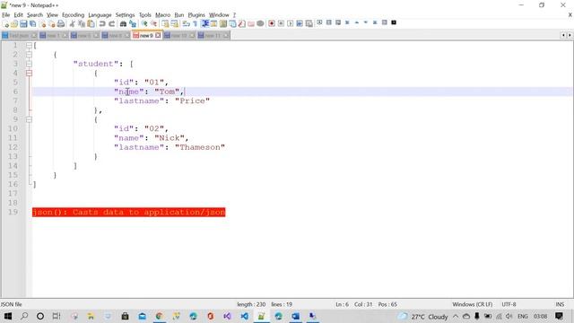Toggle Show All Characters pilcrow icon

click(x=196, y=24)
